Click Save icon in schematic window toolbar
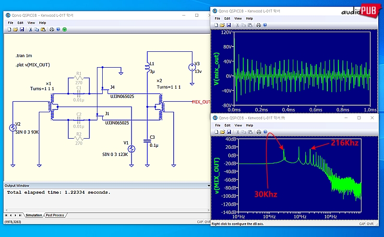Viewport: 384px width, 237px height. pos(22,30)
